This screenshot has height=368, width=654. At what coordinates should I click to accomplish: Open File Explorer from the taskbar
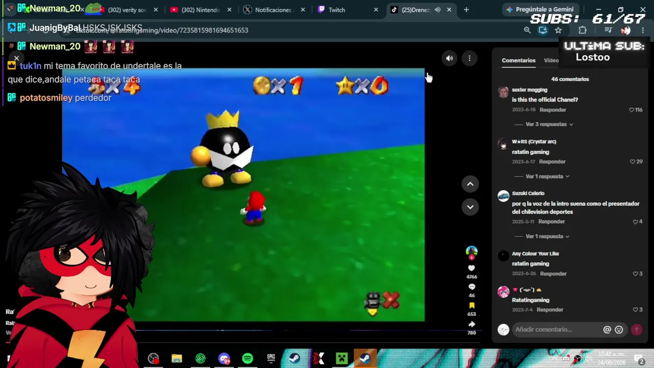(177, 359)
